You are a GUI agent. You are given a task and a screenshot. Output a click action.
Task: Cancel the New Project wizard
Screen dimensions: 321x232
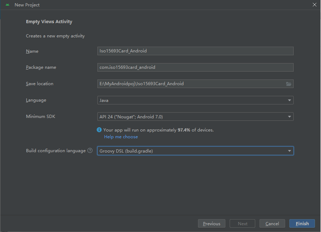(272, 223)
